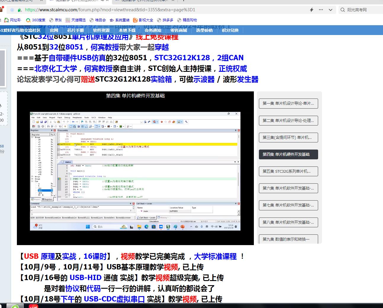Open the 选型价格 navigation menu item
The height and width of the screenshot is (308, 383).
point(204,30)
